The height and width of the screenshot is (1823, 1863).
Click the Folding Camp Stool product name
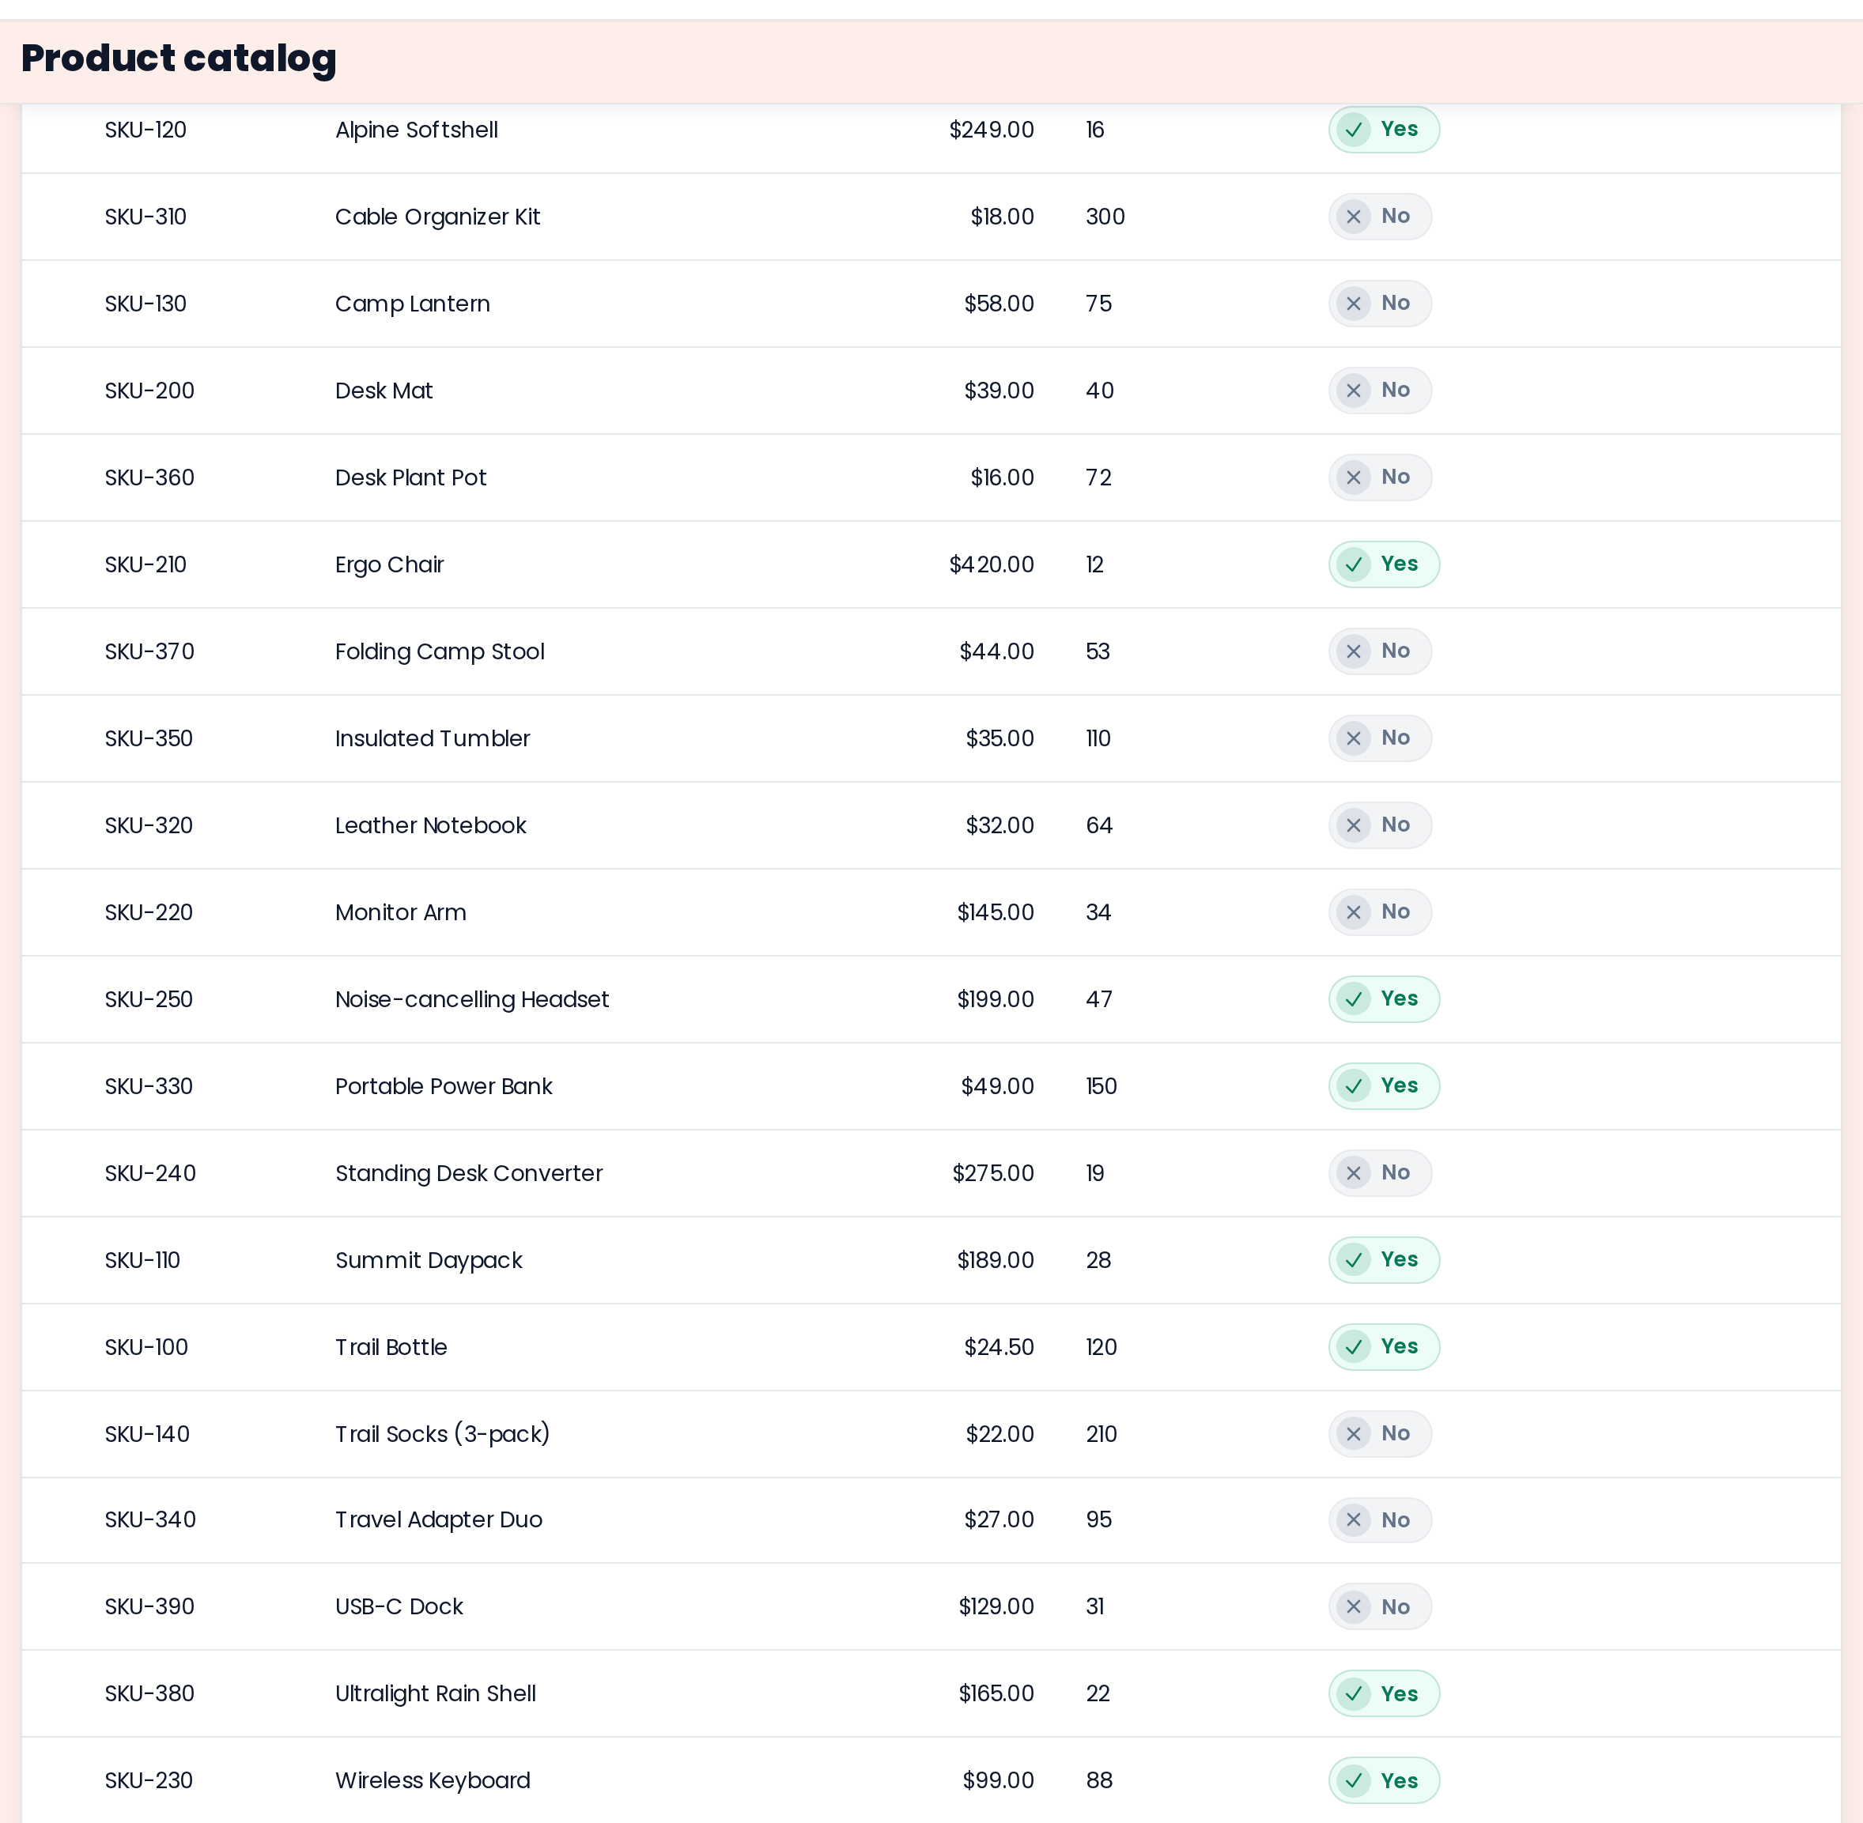[440, 651]
